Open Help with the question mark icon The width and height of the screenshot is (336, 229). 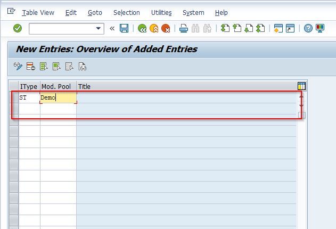pos(308,28)
